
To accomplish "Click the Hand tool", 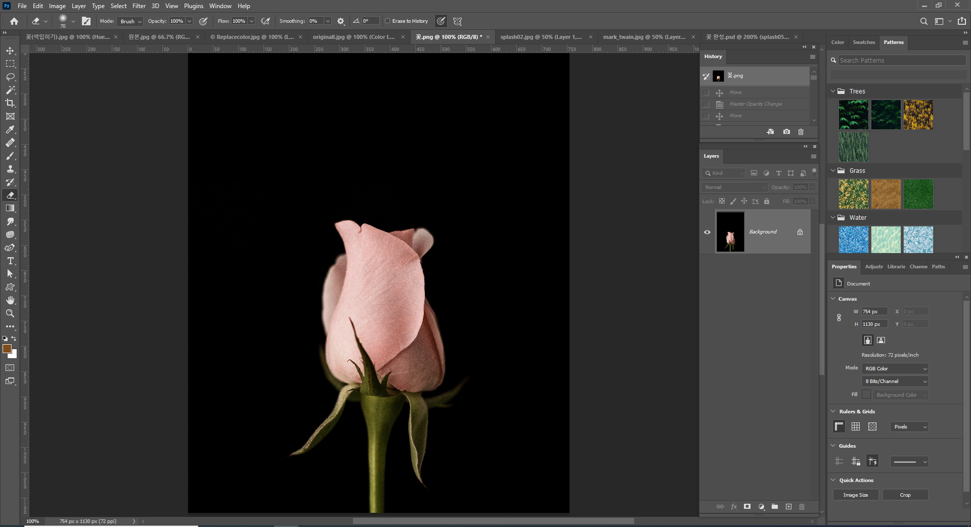I will pyautogui.click(x=10, y=300).
